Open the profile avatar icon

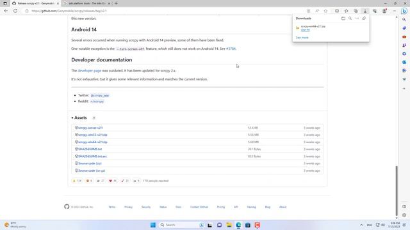point(384,11)
